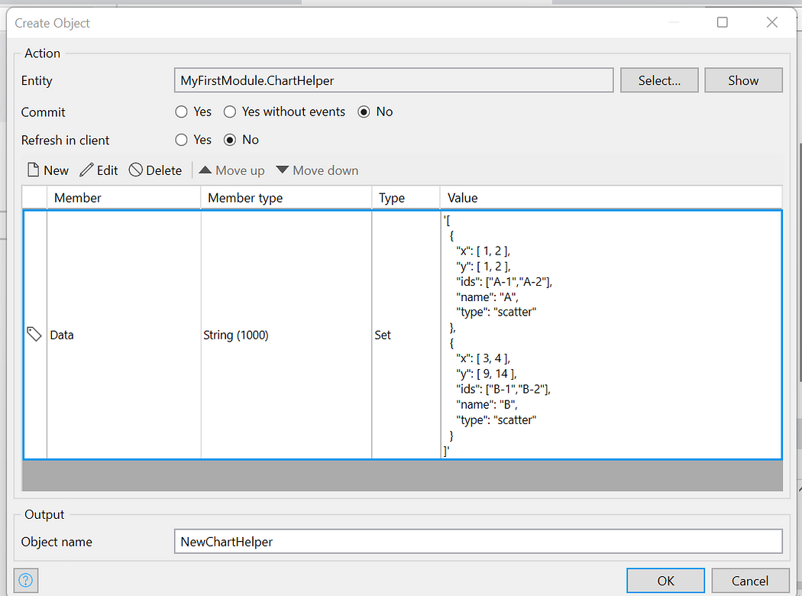Click the tag icon beside Data member
Viewport: 802px width, 596px height.
(x=34, y=334)
